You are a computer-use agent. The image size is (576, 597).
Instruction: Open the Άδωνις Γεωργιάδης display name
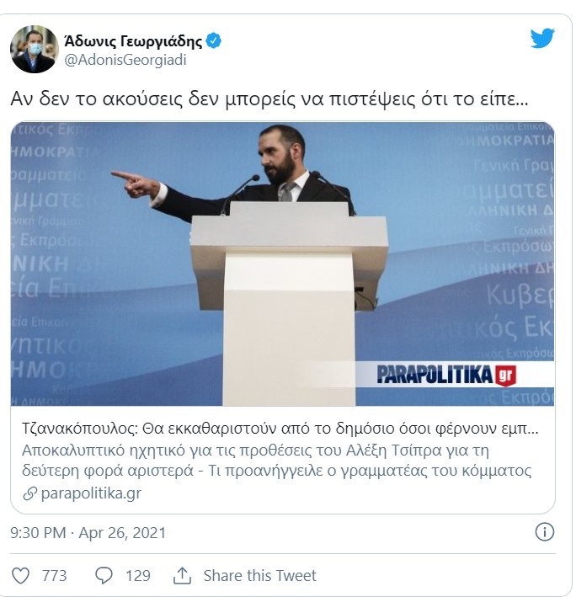click(x=133, y=41)
